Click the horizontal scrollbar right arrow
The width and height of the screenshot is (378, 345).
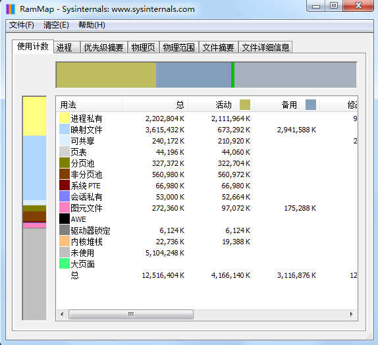(x=351, y=314)
